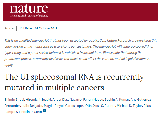Viewport: 161px width, 118px height.
Task: Click the article title heading
Action: point(74,82)
